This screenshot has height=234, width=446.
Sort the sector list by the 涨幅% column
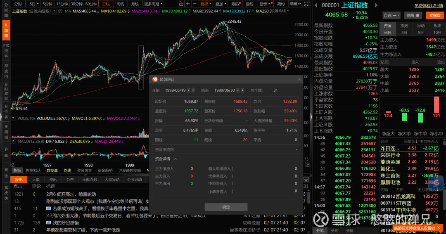(x=410, y=141)
